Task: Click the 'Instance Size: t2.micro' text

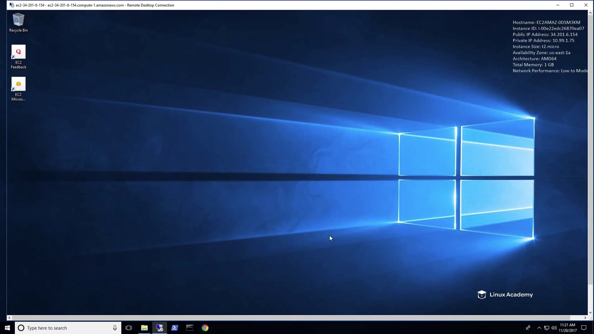Action: tap(536, 46)
